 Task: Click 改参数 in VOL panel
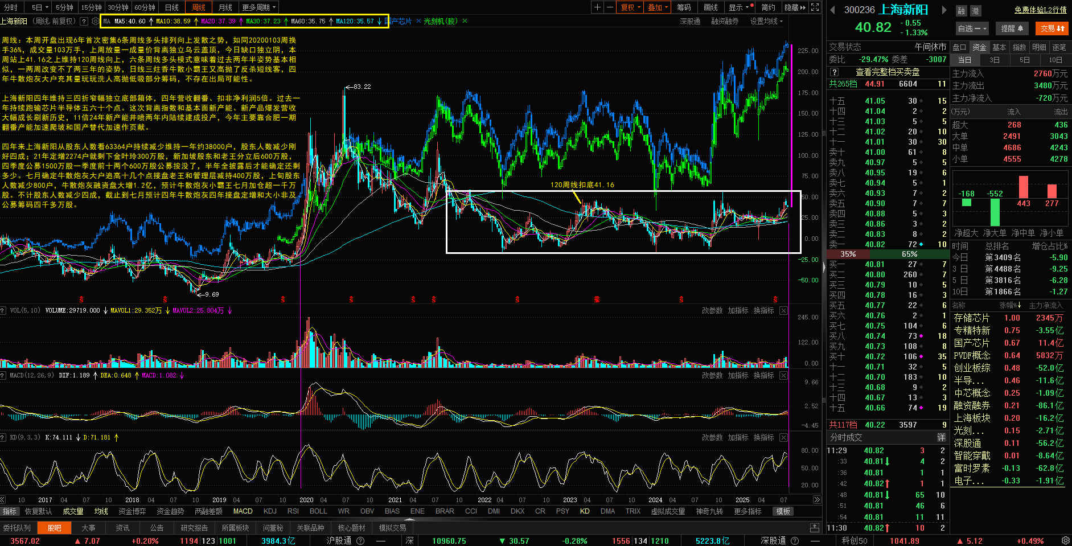click(712, 310)
